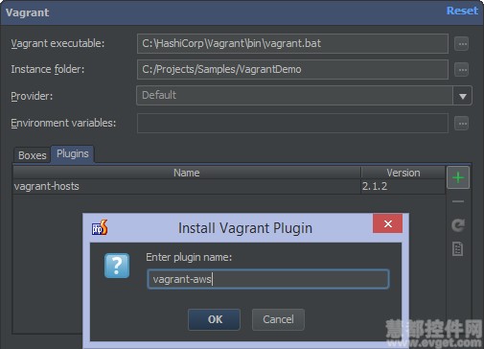Click the question mark icon in dialog
Screen dimensions: 484x349
(x=117, y=266)
